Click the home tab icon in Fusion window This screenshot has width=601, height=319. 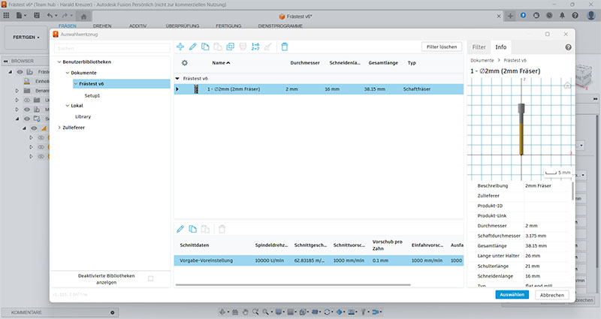[83, 17]
